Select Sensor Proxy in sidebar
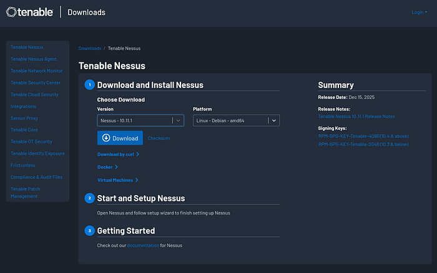 point(24,118)
